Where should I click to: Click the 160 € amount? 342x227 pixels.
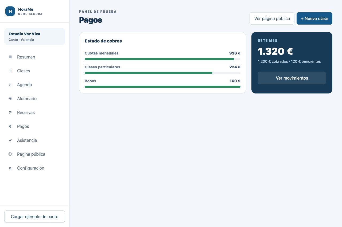(235, 81)
